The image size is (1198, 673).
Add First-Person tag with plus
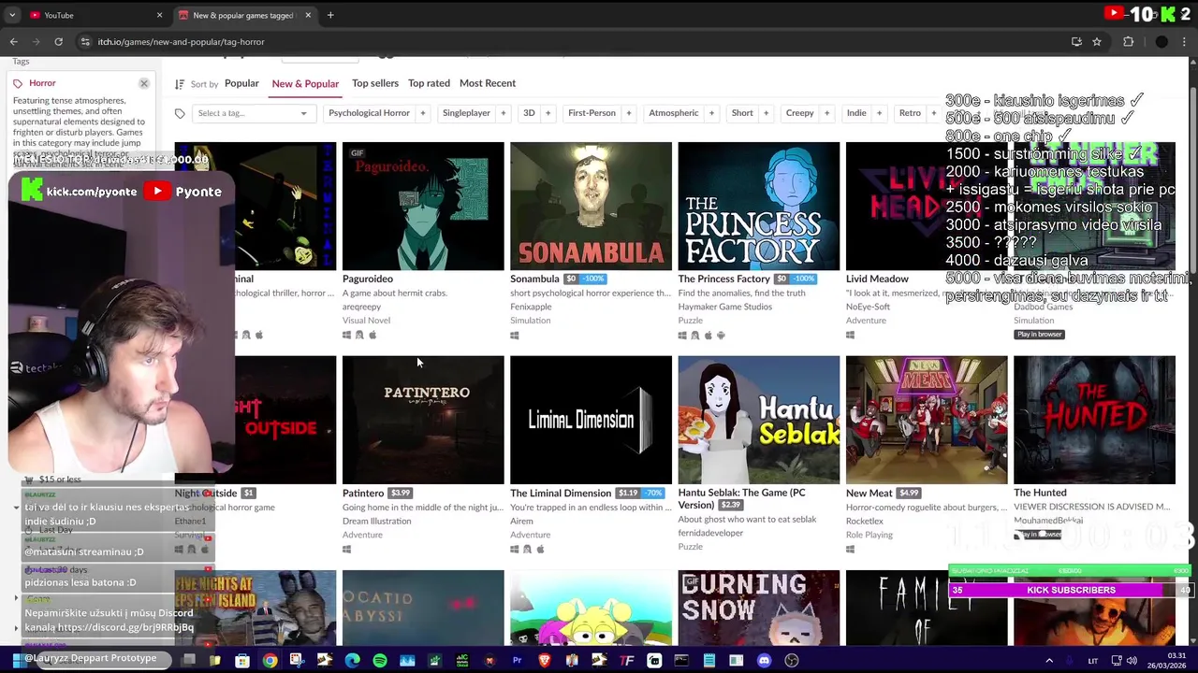(628, 113)
